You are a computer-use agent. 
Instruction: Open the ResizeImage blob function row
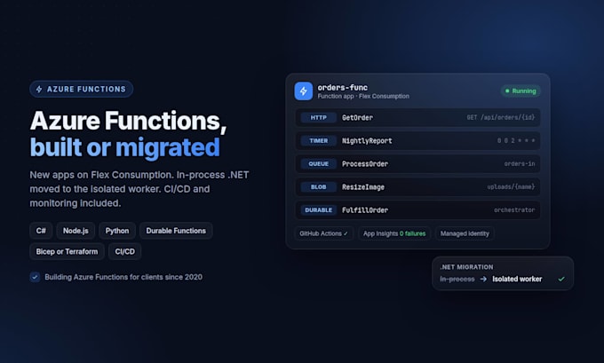pyautogui.click(x=417, y=186)
